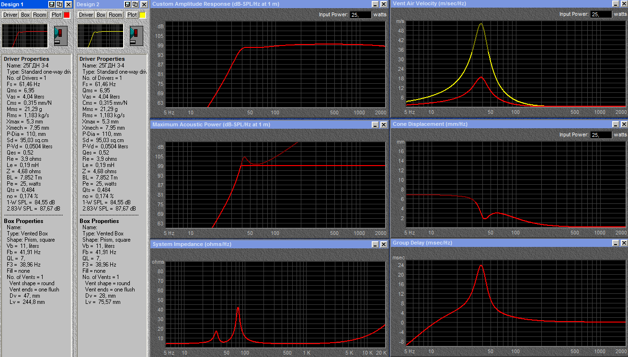Click Design 1 vented box speaker icon
The height and width of the screenshot is (357, 628).
(61, 36)
